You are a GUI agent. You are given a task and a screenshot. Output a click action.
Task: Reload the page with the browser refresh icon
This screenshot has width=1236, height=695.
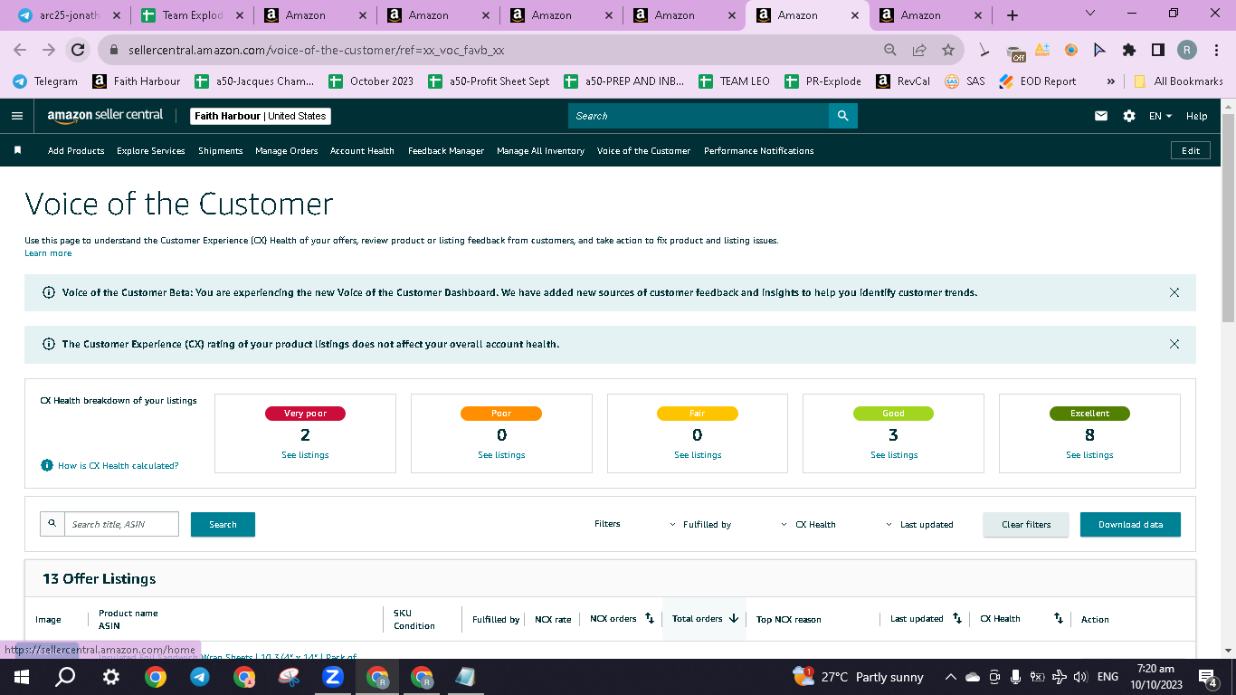pos(78,51)
